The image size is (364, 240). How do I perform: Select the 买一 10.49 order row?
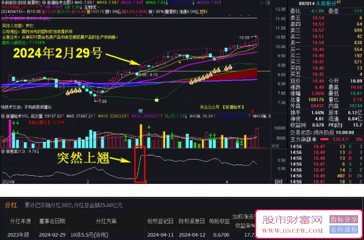326,50
